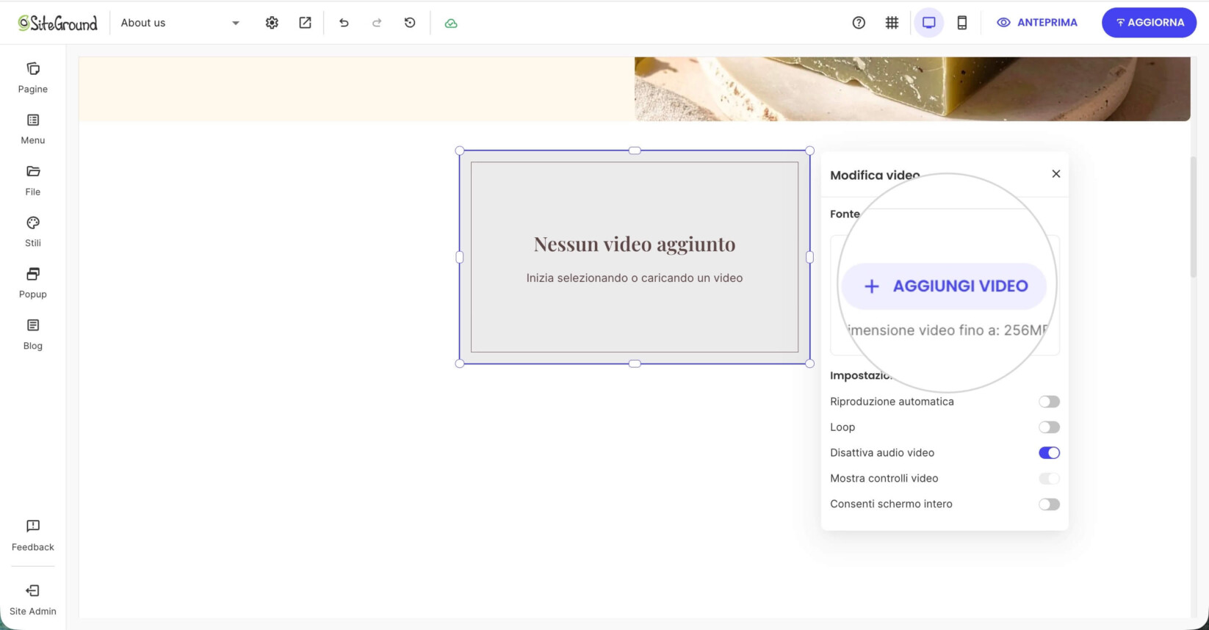Toggle Mostra controlli video switch
Image resolution: width=1209 pixels, height=630 pixels.
[x=1049, y=479]
